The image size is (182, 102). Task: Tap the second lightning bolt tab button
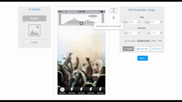click(x=72, y=91)
